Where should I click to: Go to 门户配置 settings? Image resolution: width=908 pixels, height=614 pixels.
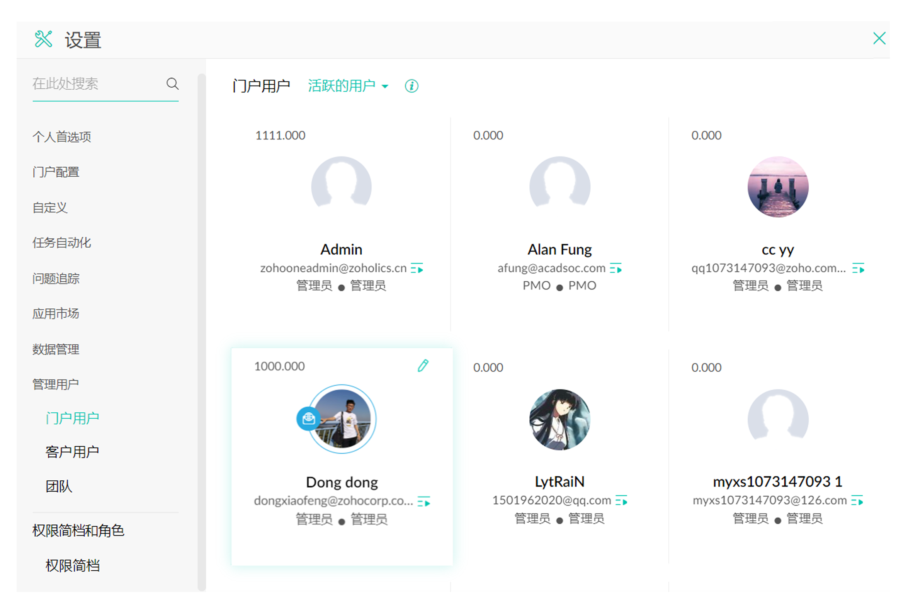(56, 172)
